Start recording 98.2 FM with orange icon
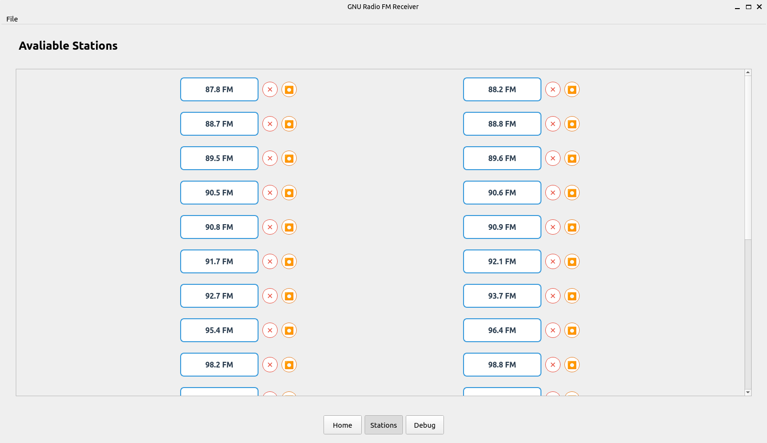Image resolution: width=767 pixels, height=443 pixels. [x=289, y=365]
